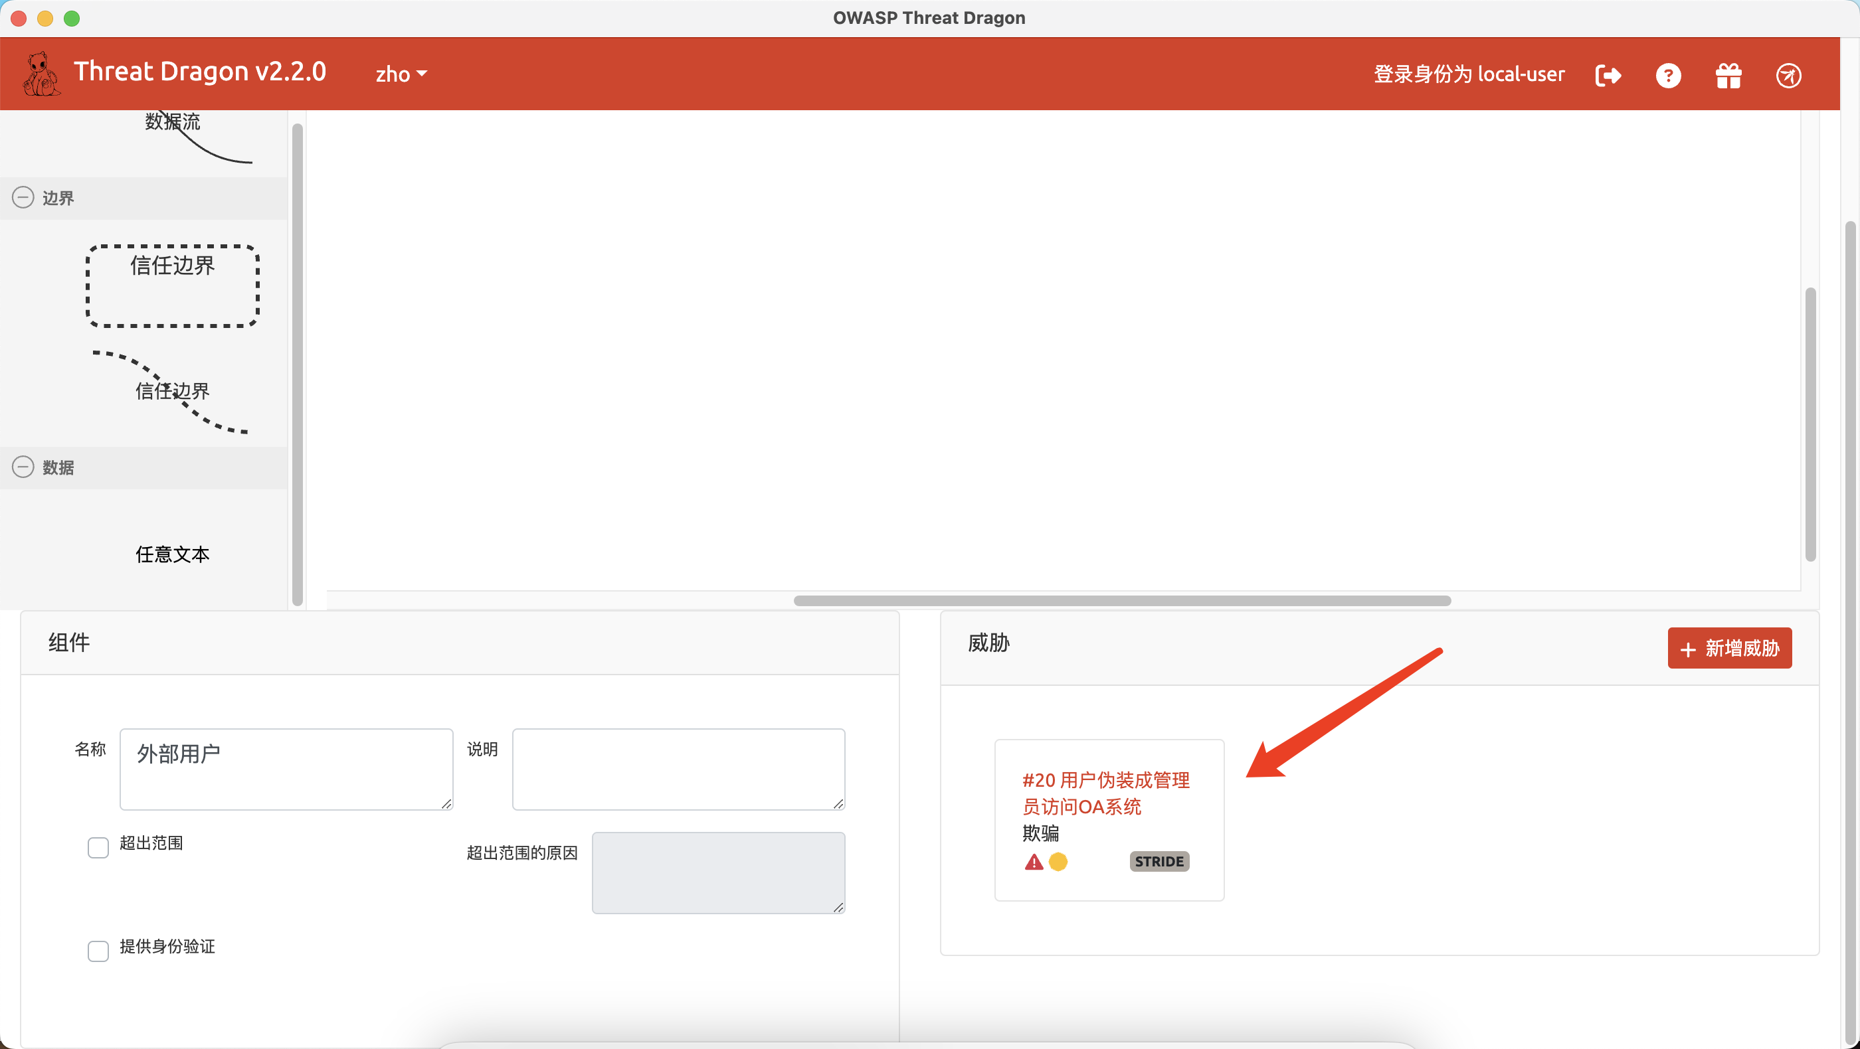The width and height of the screenshot is (1860, 1049).
Task: Click the sign out icon in header
Action: (x=1608, y=75)
